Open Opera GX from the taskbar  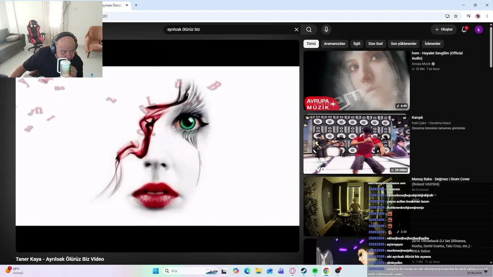tap(292, 271)
